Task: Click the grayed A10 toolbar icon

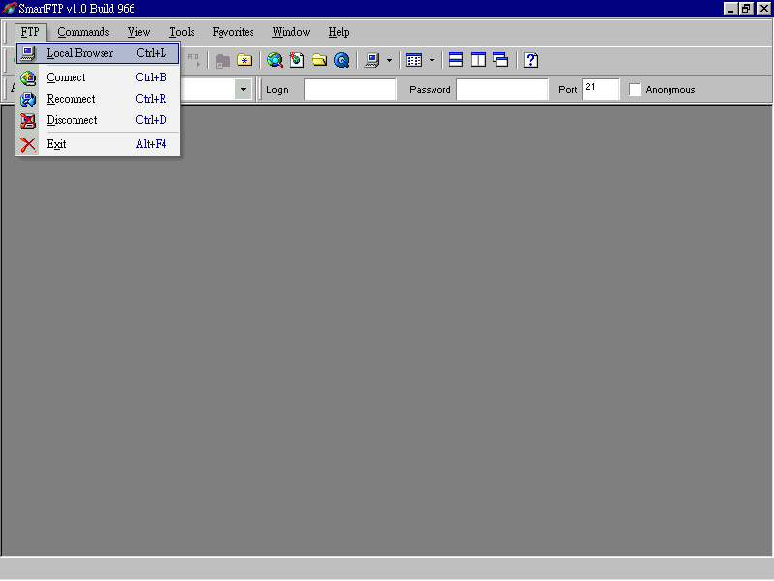Action: click(x=193, y=60)
